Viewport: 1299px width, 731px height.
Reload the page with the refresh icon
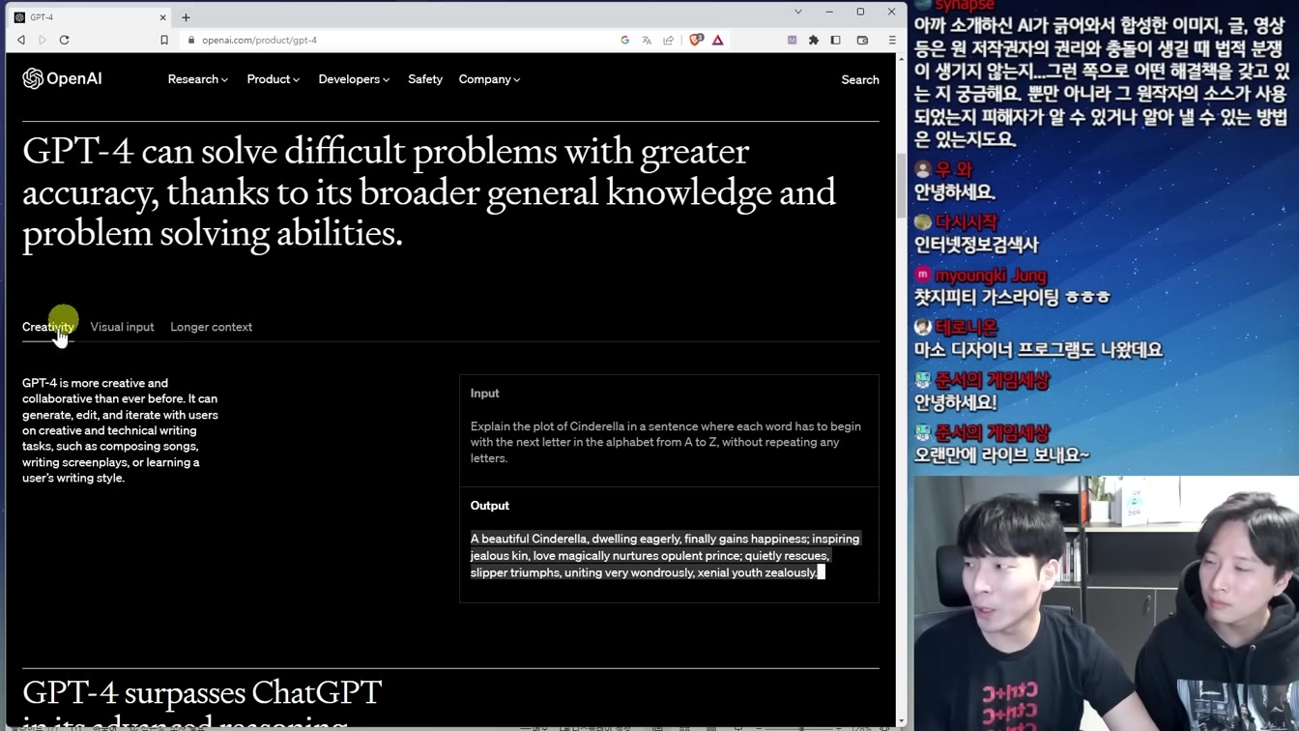(x=65, y=41)
